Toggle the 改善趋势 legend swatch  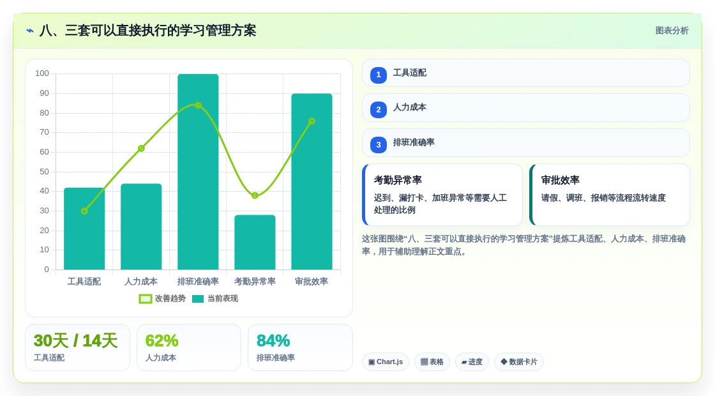click(x=146, y=299)
